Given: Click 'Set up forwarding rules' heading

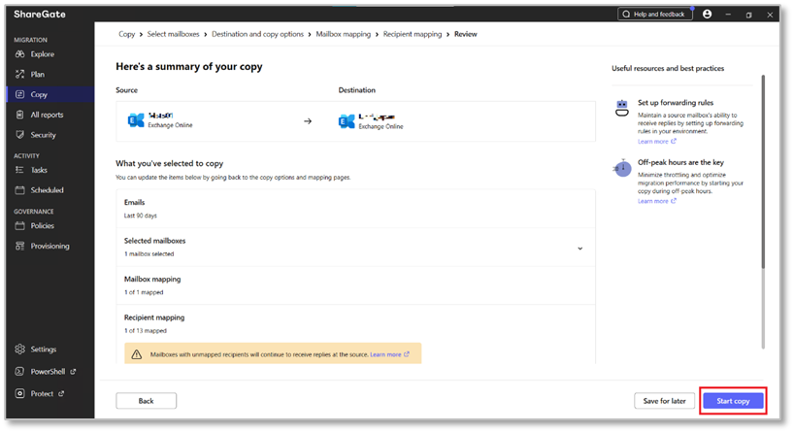Looking at the screenshot, I should (676, 103).
